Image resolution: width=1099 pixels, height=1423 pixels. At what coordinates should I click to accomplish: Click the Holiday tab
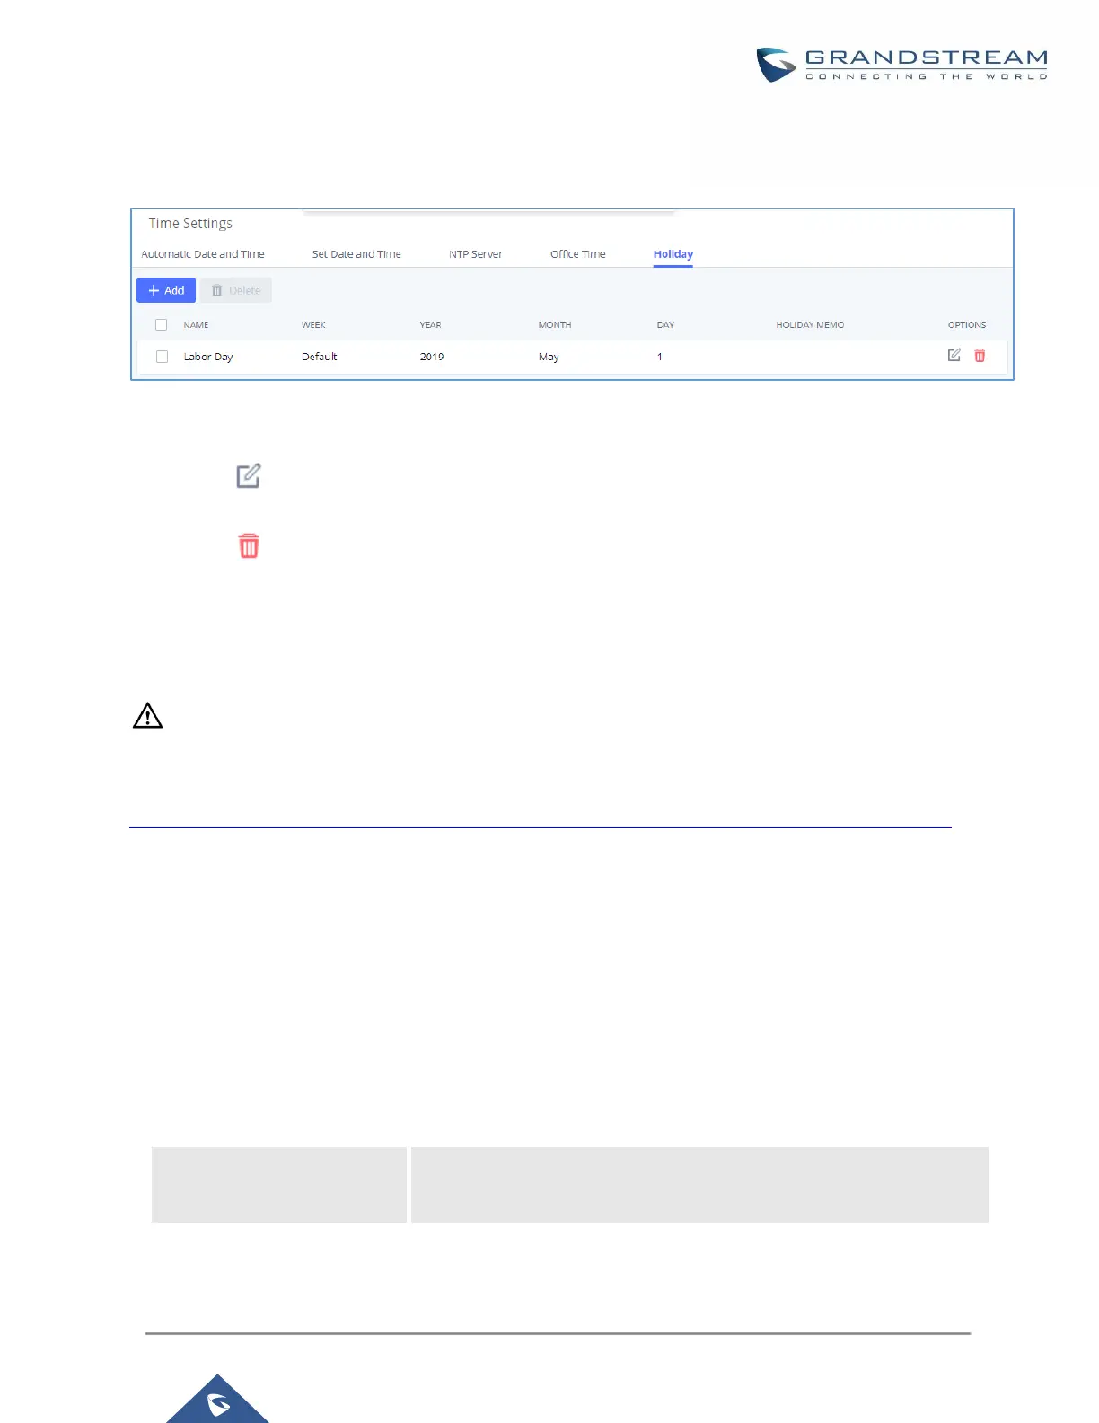click(673, 254)
